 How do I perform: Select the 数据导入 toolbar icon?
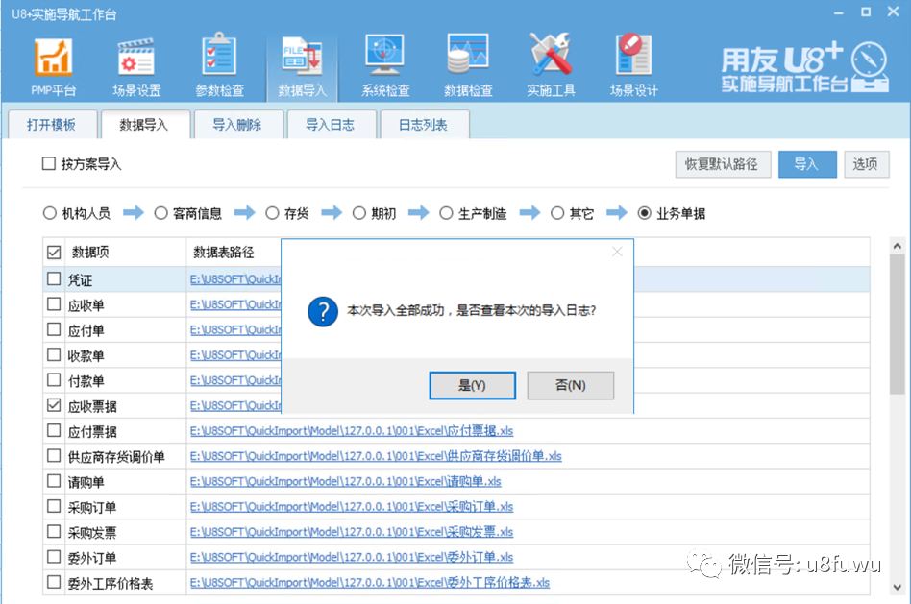[302, 66]
